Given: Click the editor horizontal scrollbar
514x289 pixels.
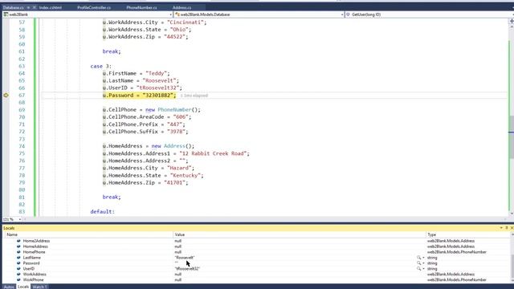Looking at the screenshot, I should [x=266, y=219].
